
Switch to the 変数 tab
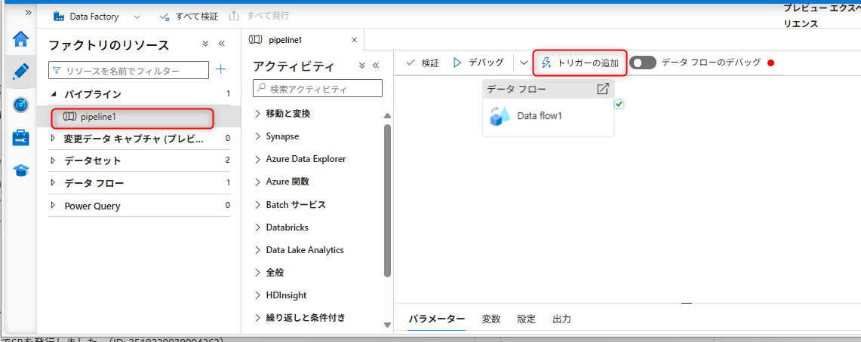point(491,319)
